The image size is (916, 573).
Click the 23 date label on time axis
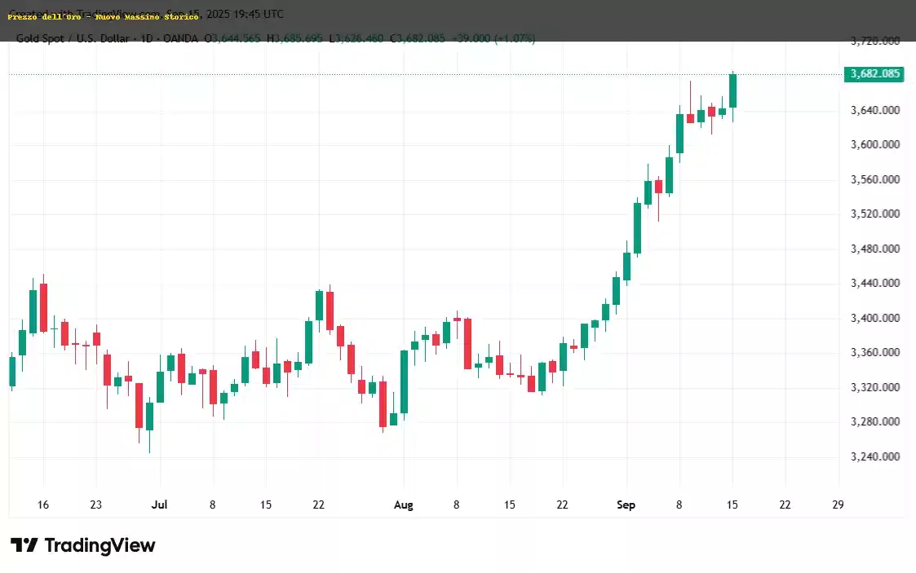coord(95,505)
